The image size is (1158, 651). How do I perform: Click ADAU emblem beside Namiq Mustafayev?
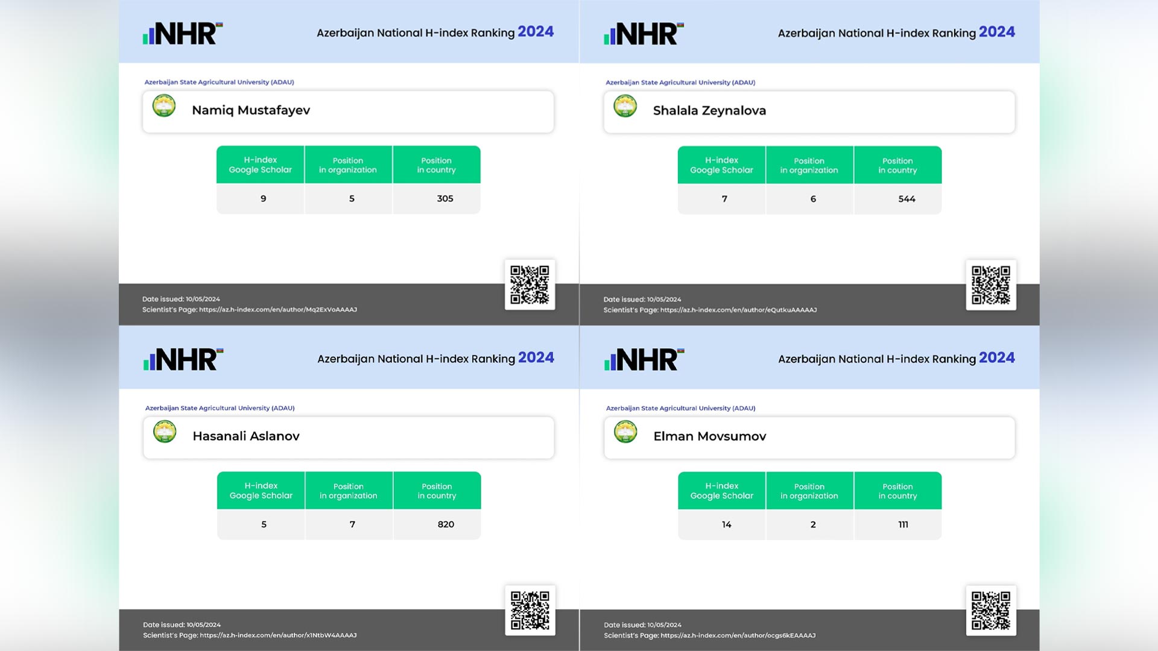coord(164,106)
